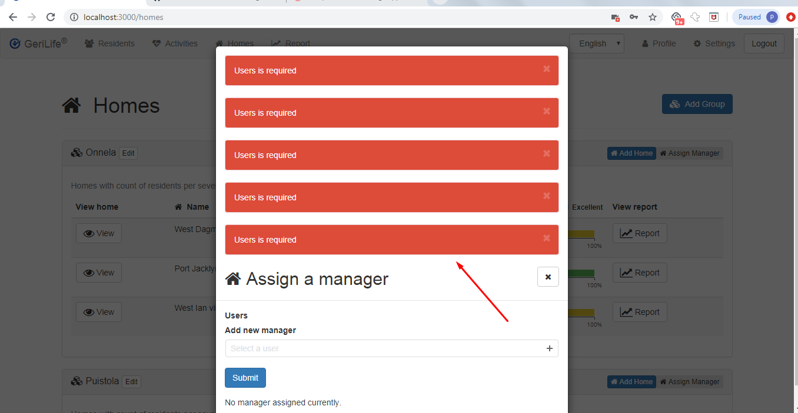798x413 pixels.
Task: View the West Dagm home
Action: tap(99, 233)
